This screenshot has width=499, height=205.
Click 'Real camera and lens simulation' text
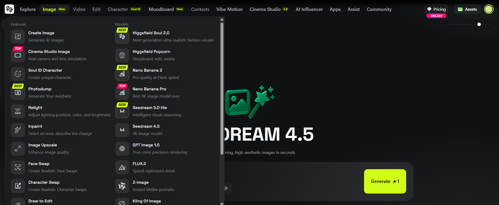tap(57, 59)
